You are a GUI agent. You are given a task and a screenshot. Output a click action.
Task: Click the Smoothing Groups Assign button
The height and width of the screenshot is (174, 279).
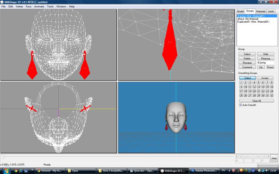click(x=265, y=78)
